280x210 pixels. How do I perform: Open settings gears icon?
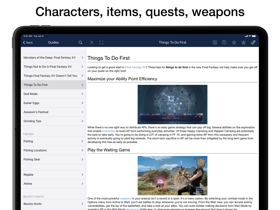click(253, 43)
